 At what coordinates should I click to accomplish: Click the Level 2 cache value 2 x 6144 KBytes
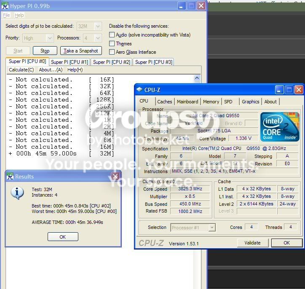click(257, 204)
